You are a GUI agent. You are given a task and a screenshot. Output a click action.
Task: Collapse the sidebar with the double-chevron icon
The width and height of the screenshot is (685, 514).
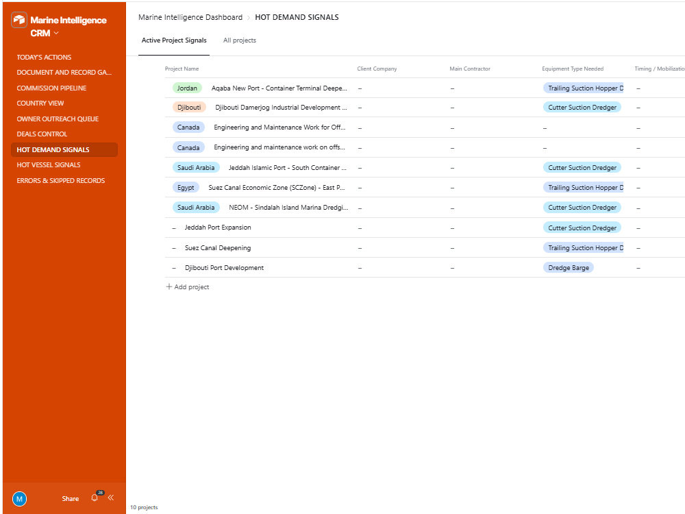point(111,498)
